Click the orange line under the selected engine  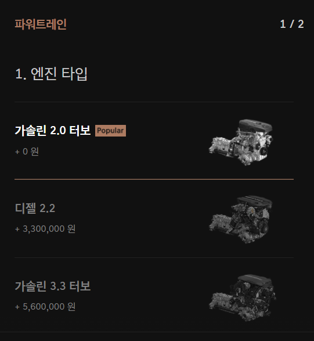154,179
